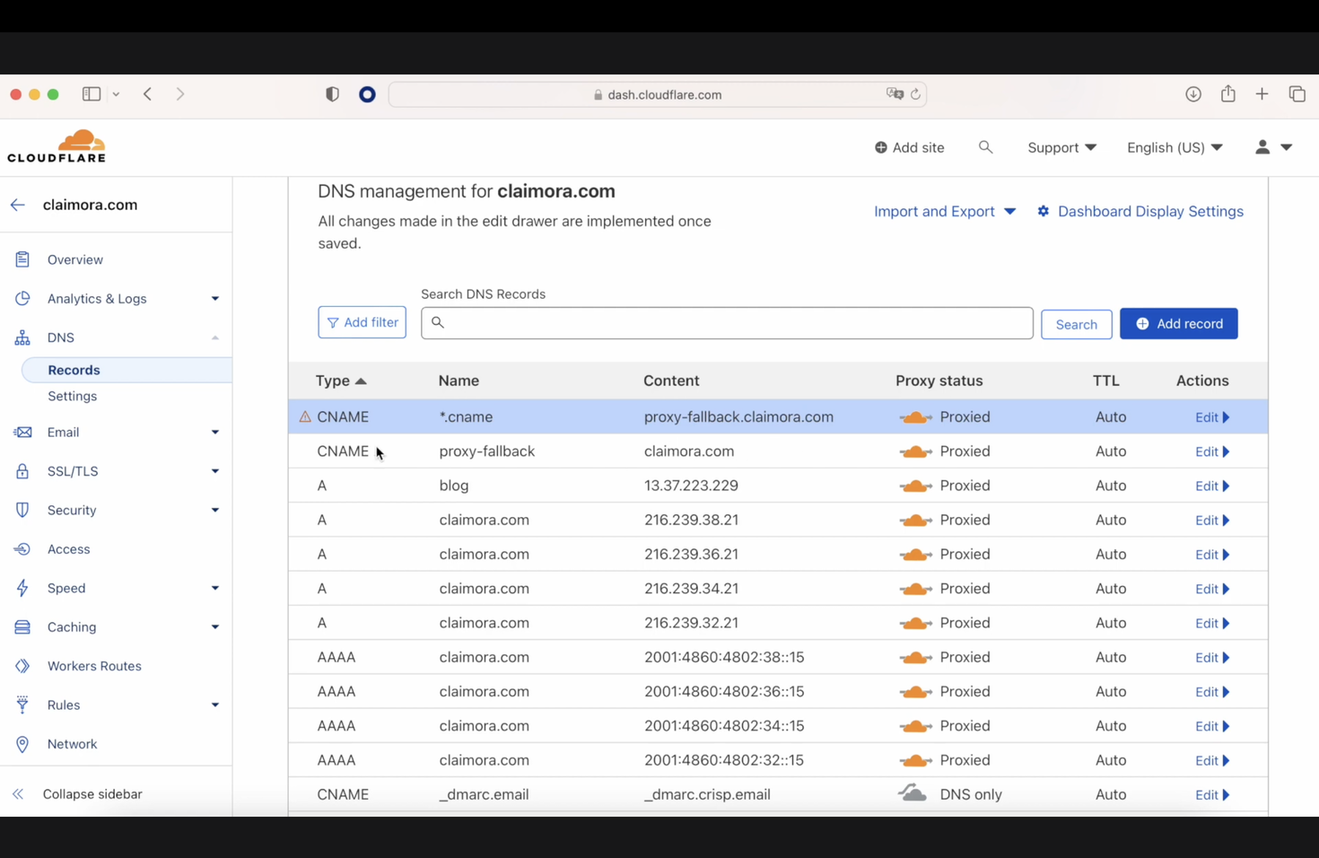Open the Overview page
This screenshot has height=858, width=1319.
tap(75, 259)
